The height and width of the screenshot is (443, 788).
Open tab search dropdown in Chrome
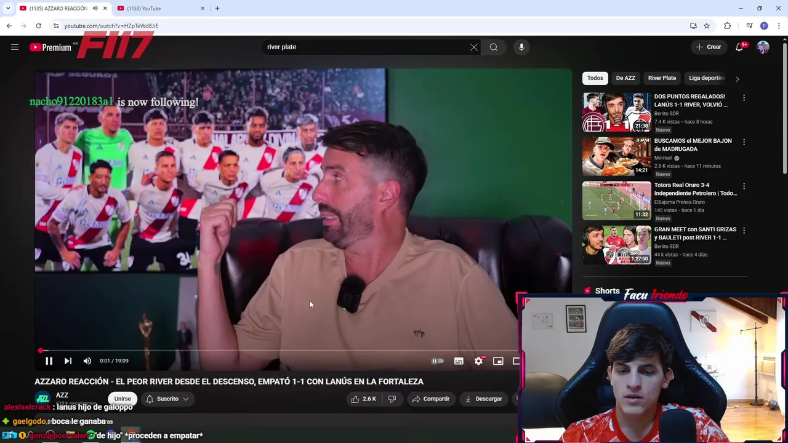click(8, 8)
